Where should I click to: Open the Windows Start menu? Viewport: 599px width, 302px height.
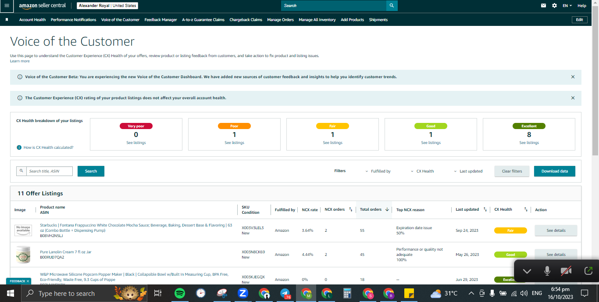(11, 293)
